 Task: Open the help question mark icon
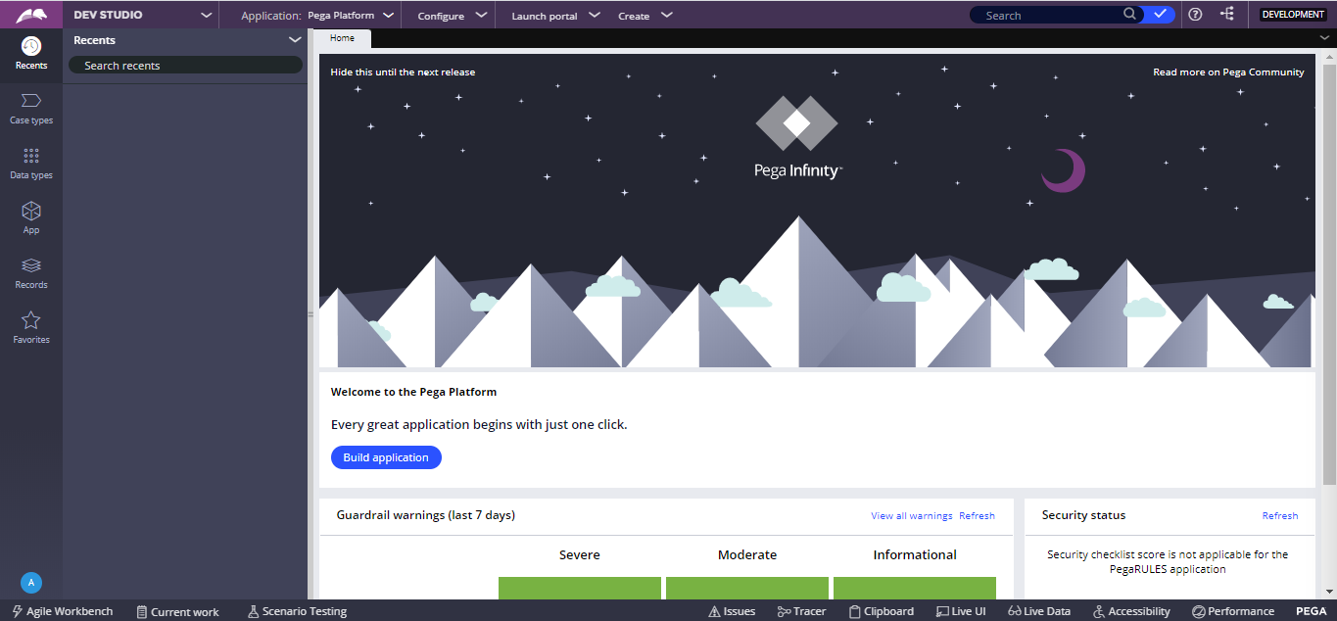tap(1195, 15)
